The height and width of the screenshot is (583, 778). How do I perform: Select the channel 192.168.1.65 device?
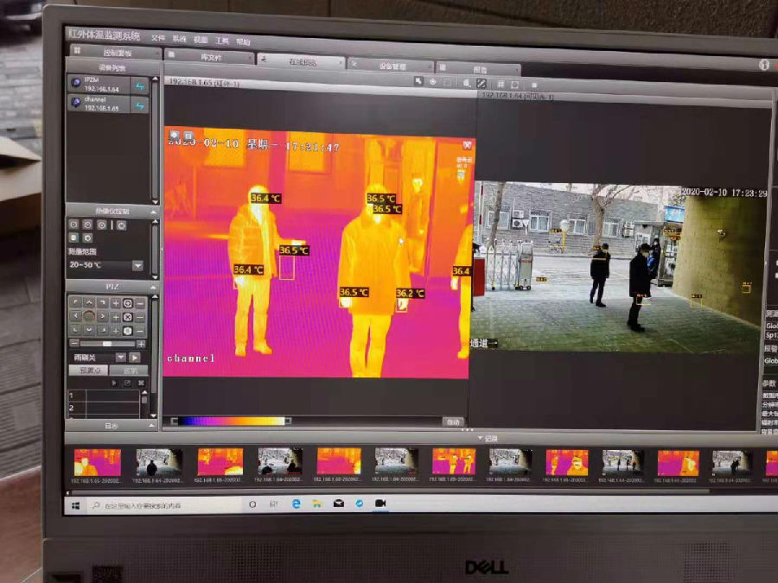97,105
